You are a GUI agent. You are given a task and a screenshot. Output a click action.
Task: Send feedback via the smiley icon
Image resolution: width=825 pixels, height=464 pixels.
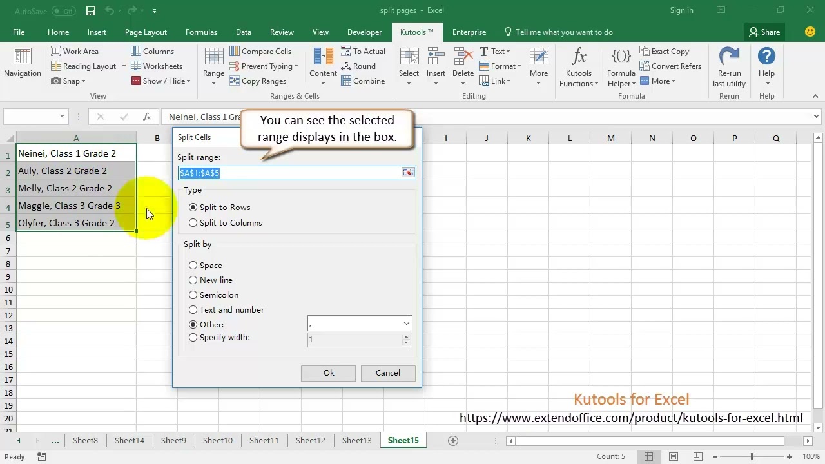pos(810,32)
